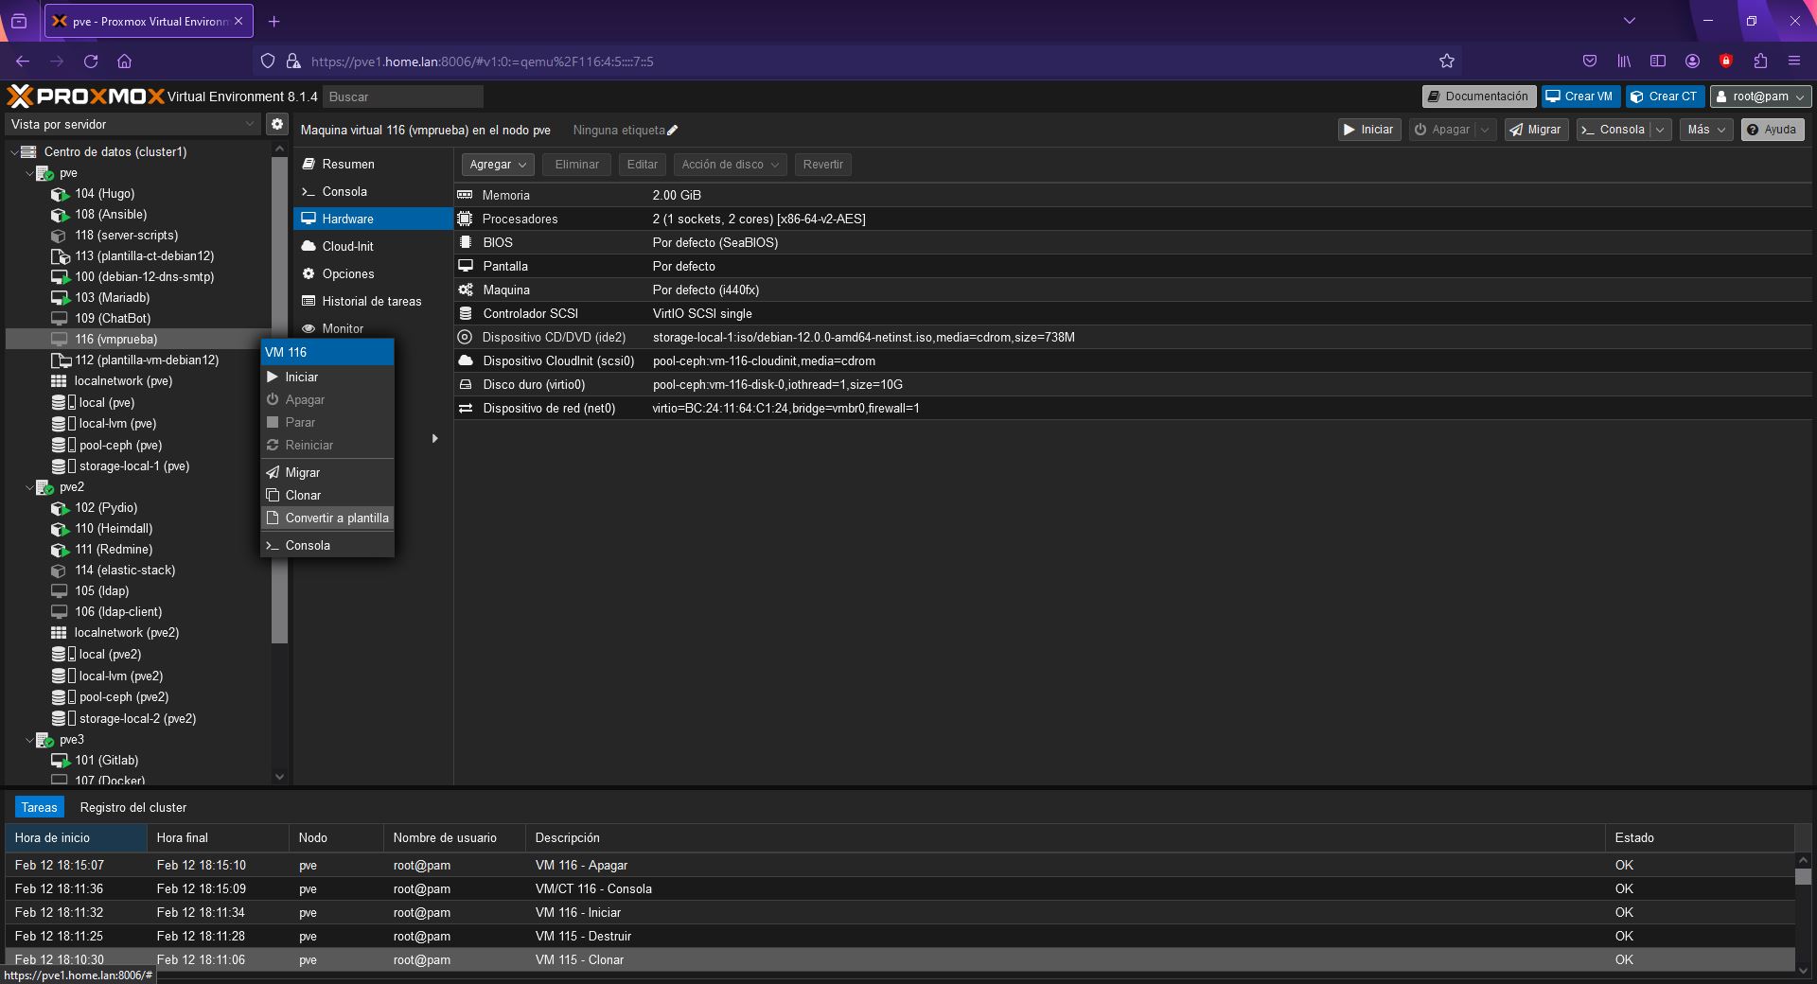Click the Memoria row memory icon
1817x984 pixels.
(x=465, y=195)
